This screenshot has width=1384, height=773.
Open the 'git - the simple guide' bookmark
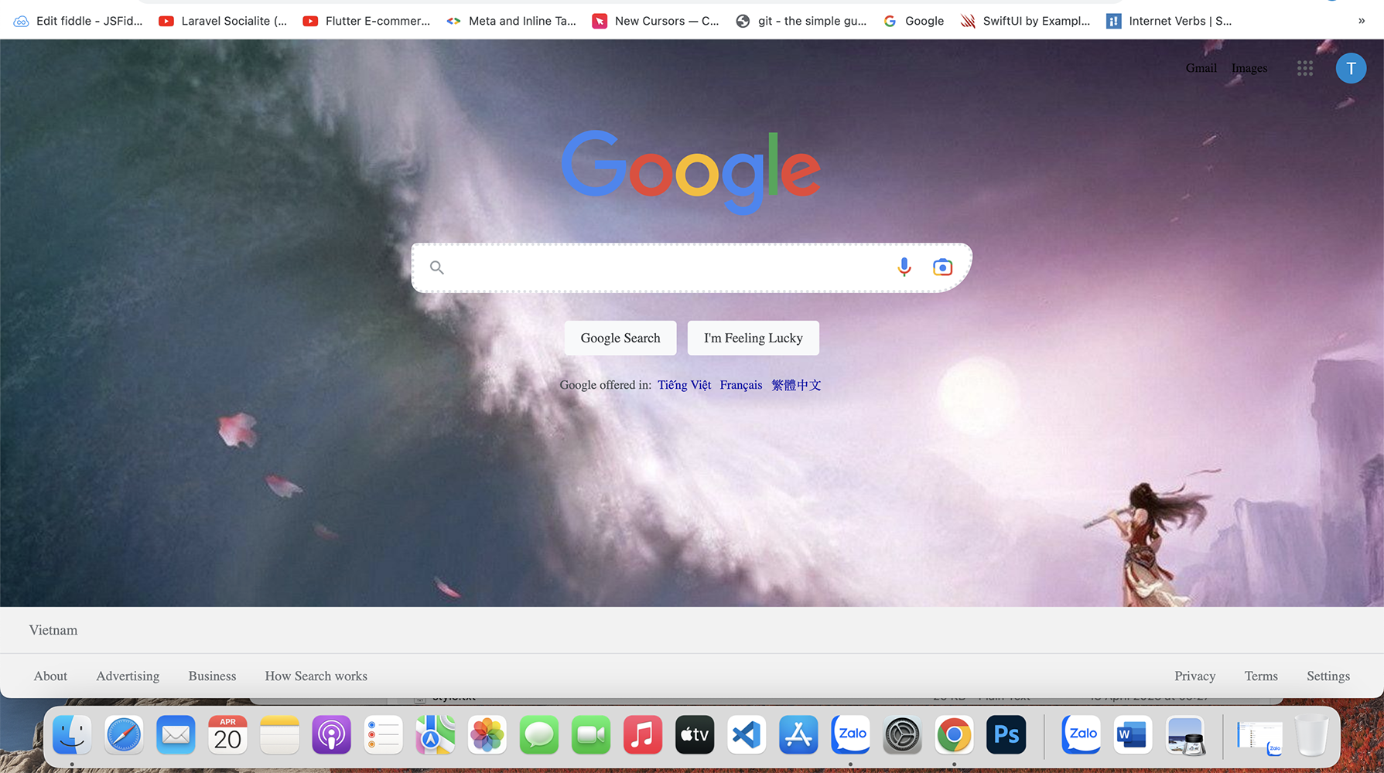802,21
